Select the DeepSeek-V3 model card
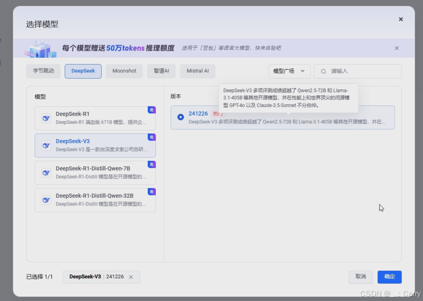423x301 pixels. (x=95, y=145)
